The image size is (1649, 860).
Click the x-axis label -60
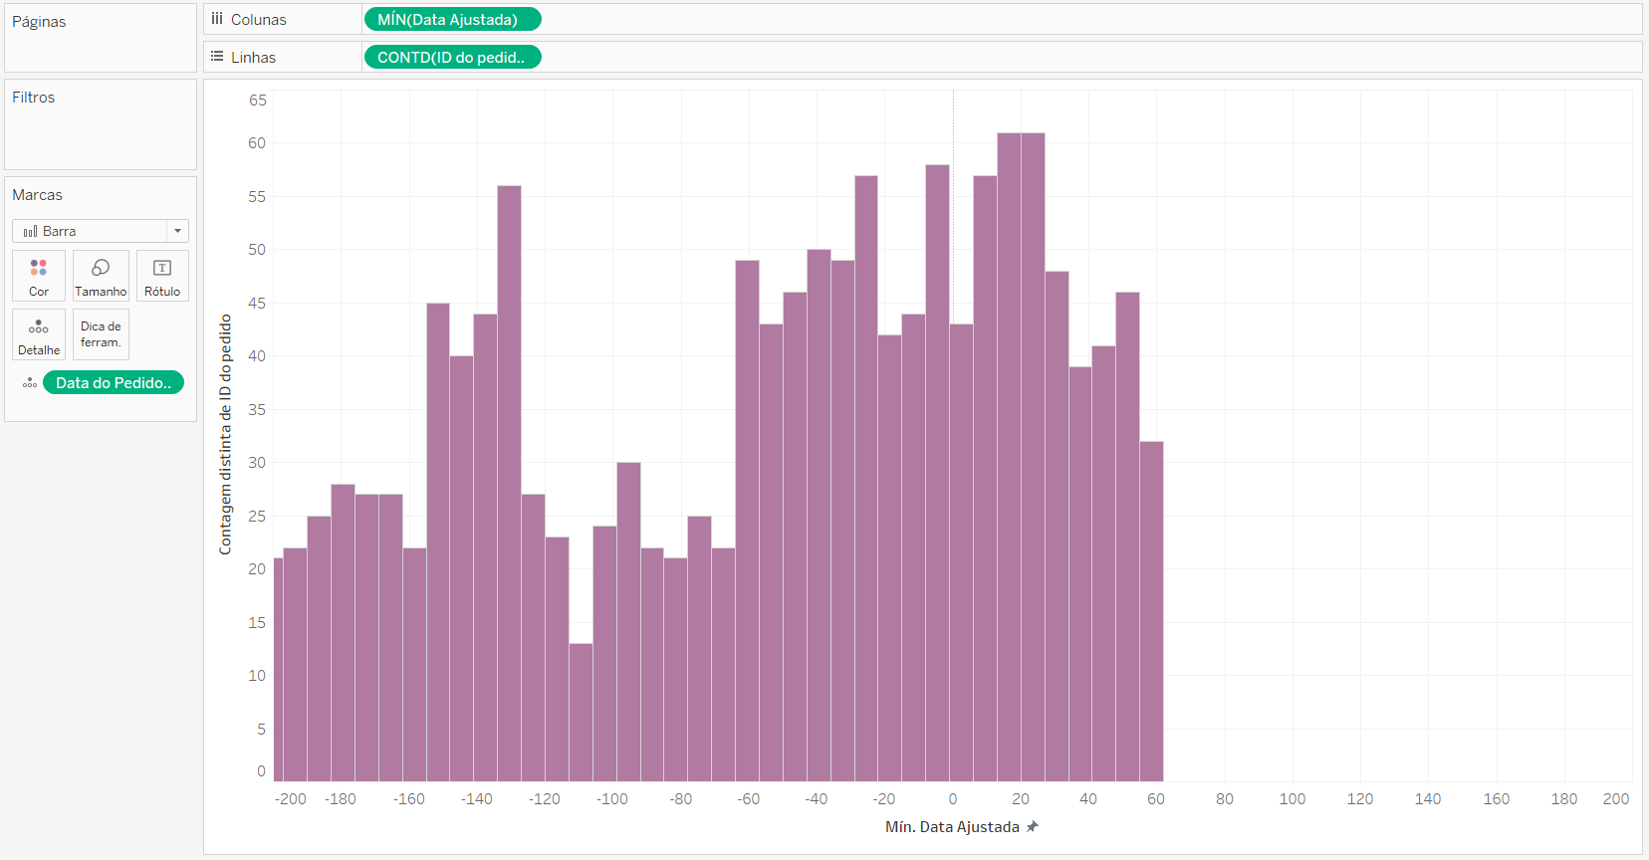click(749, 798)
